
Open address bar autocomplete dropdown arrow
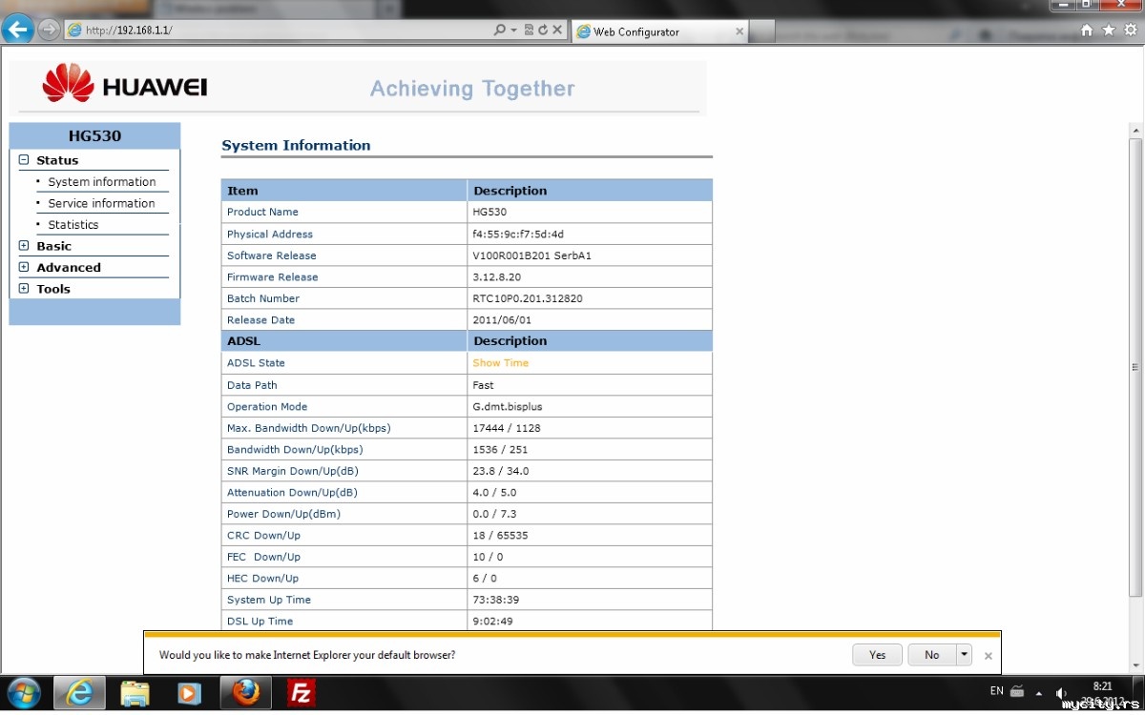click(513, 31)
